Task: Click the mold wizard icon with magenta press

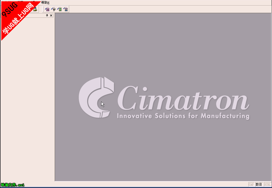Action: (x=47, y=9)
